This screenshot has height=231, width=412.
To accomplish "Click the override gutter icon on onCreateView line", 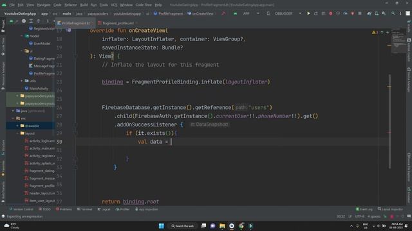I will click(69, 30).
